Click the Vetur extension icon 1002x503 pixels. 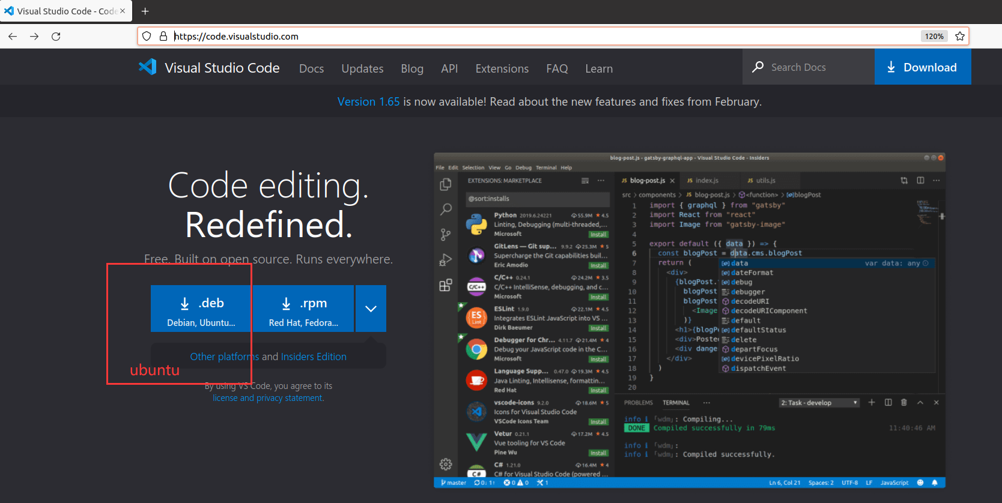click(x=476, y=442)
